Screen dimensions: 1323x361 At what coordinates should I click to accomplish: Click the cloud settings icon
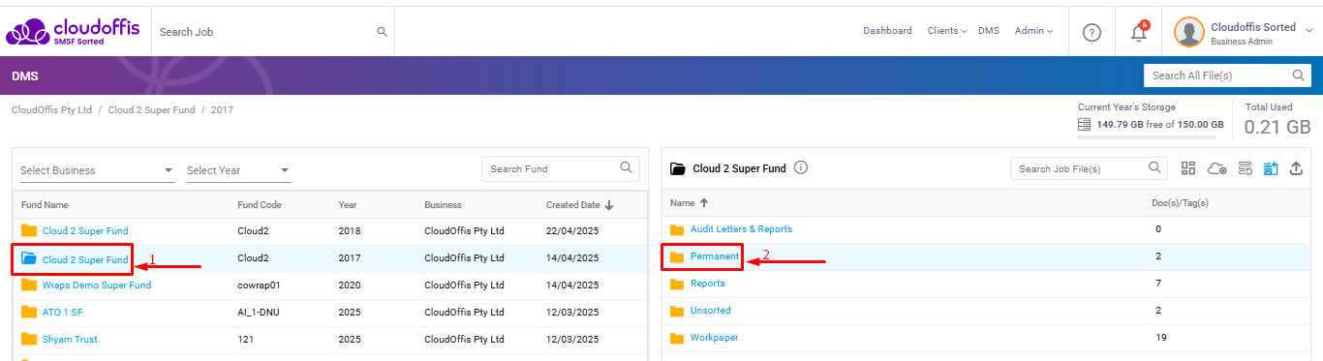[x=1217, y=168]
